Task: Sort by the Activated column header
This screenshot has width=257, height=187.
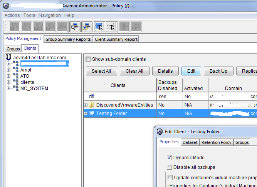Action: tap(195, 85)
